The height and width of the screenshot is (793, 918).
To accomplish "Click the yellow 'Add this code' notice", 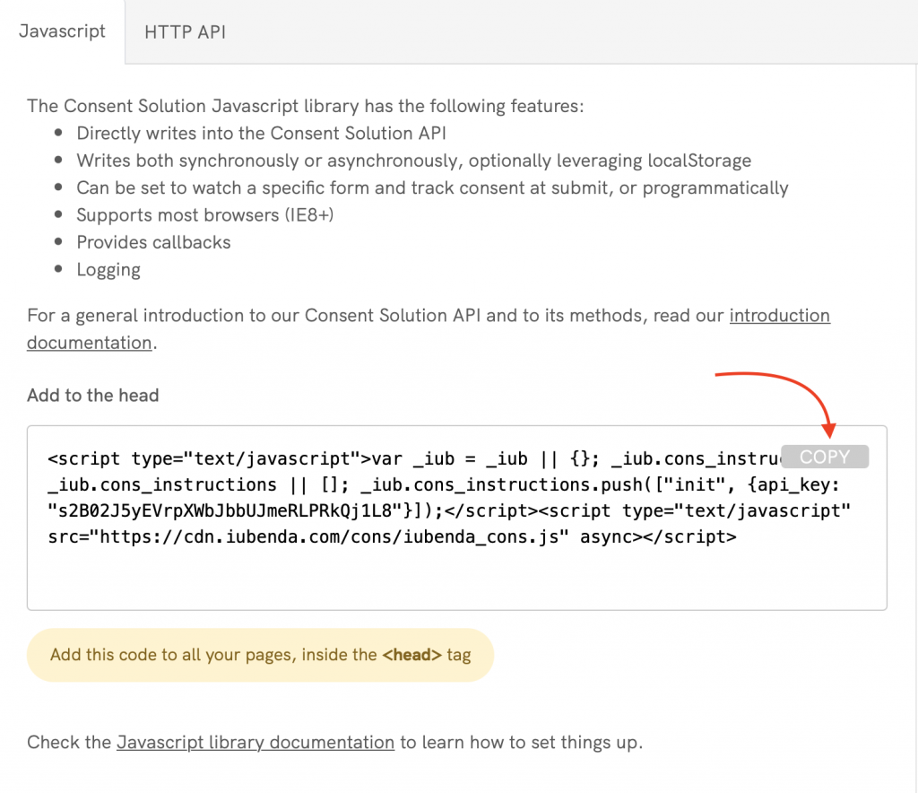I will (x=260, y=655).
